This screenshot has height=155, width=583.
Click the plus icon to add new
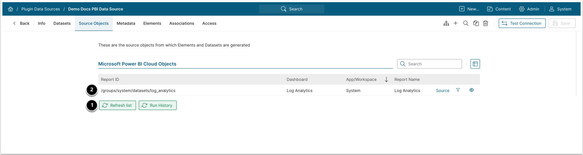point(456,23)
